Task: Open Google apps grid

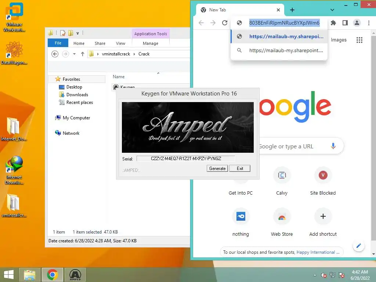Action: pyautogui.click(x=359, y=40)
